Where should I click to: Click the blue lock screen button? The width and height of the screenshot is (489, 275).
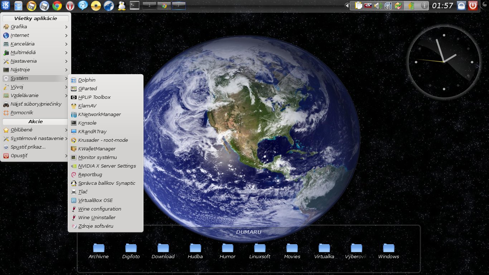coord(461,6)
